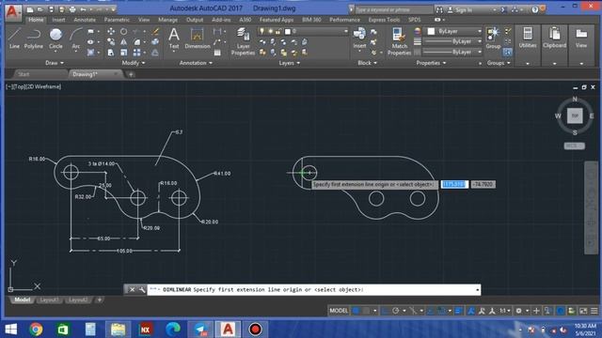The height and width of the screenshot is (338, 602).
Task: Toggle clean screen in status bar
Action: tap(583, 311)
